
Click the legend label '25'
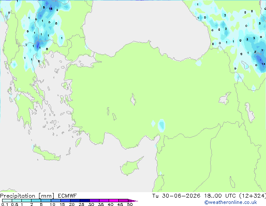81,204
